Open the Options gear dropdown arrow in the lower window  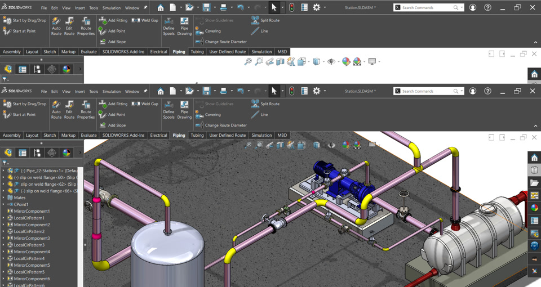(324, 91)
